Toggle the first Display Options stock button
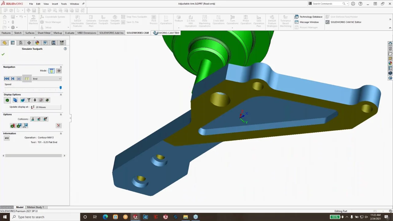The width and height of the screenshot is (393, 221). (x=7, y=100)
